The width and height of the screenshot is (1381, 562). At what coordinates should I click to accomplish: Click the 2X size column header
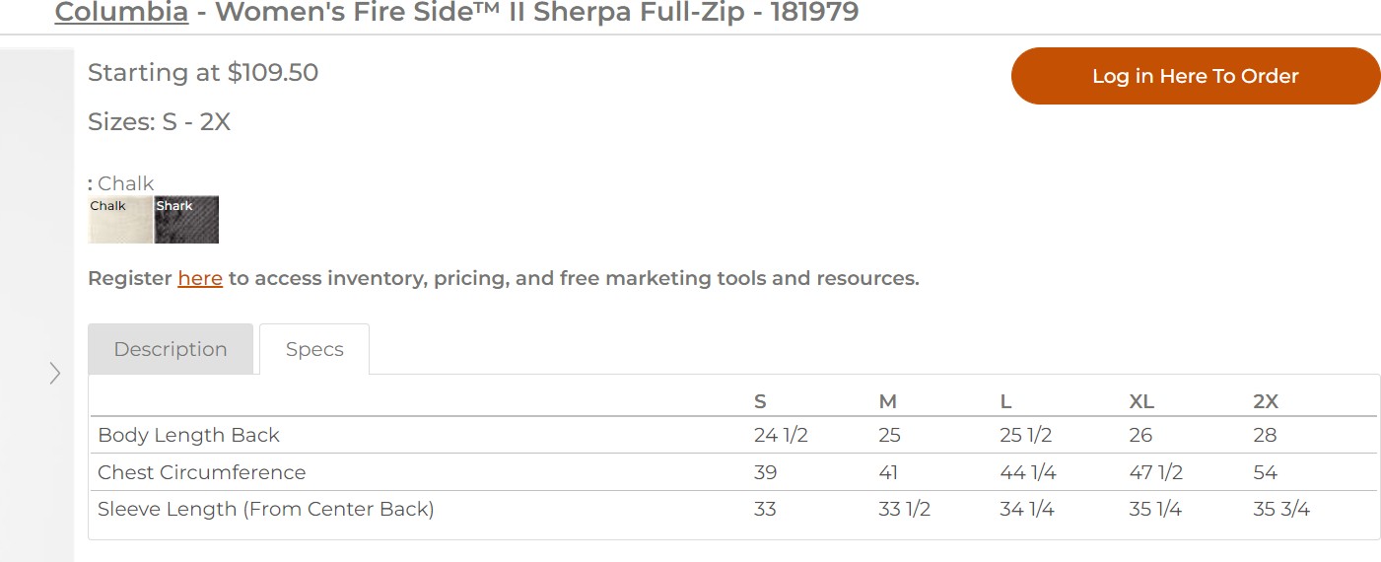pyautogui.click(x=1266, y=401)
